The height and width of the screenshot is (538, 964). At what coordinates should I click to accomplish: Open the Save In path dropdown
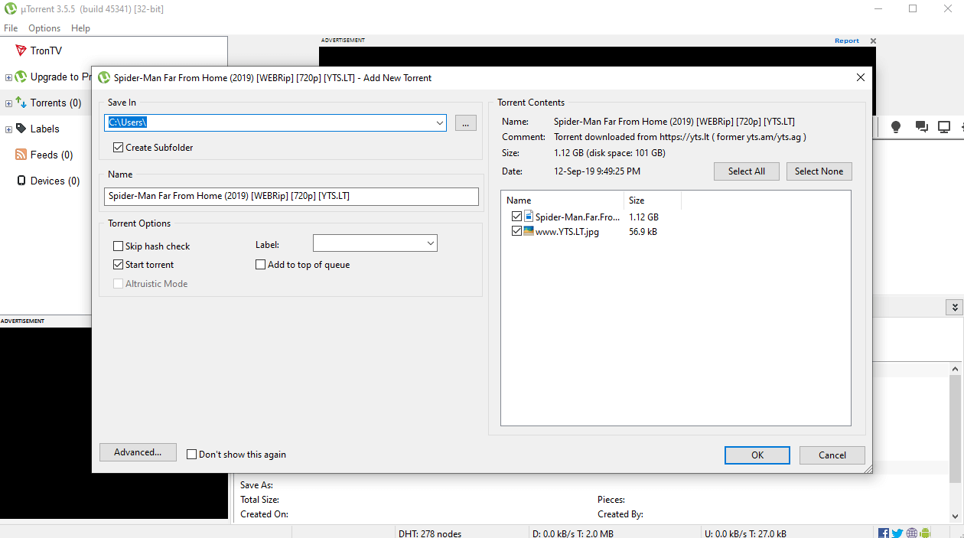[x=440, y=122]
